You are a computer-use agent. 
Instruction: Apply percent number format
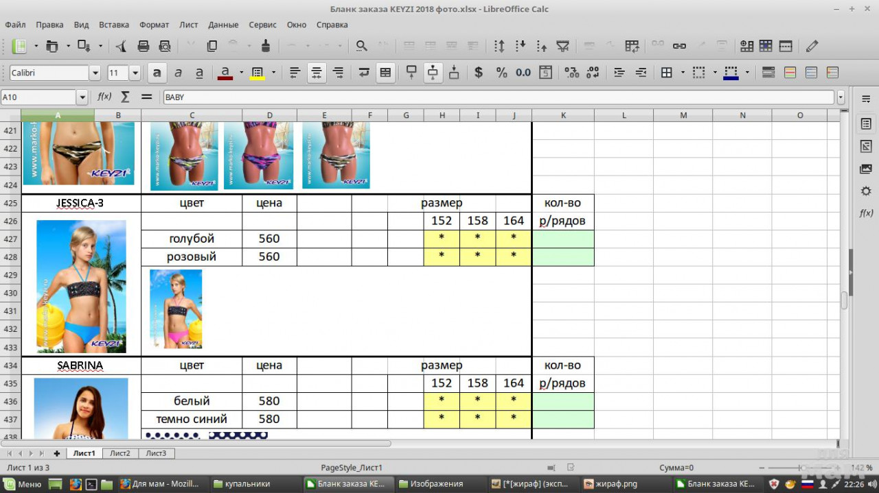[x=501, y=73]
